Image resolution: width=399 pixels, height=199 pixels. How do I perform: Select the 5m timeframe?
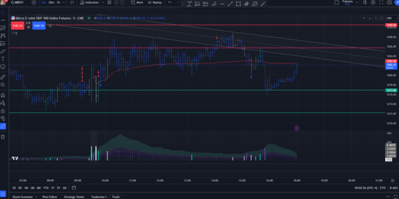pos(44,2)
